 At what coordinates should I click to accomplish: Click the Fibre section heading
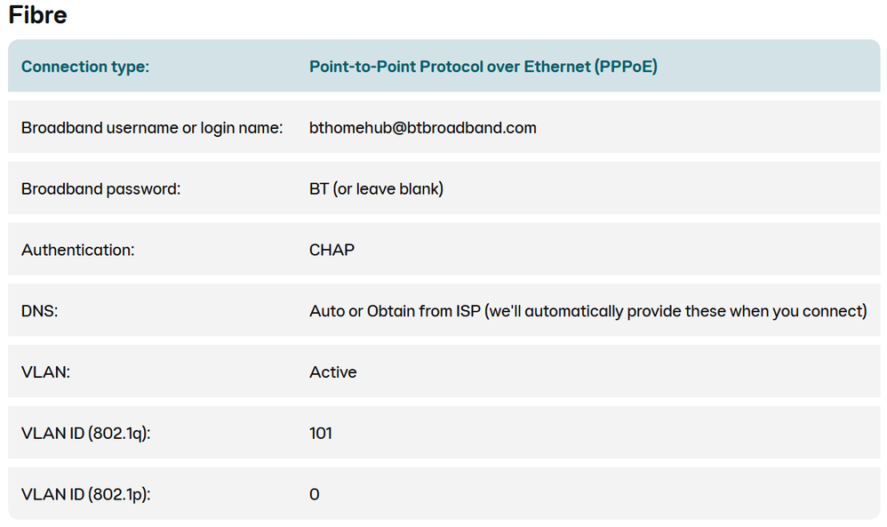click(37, 15)
